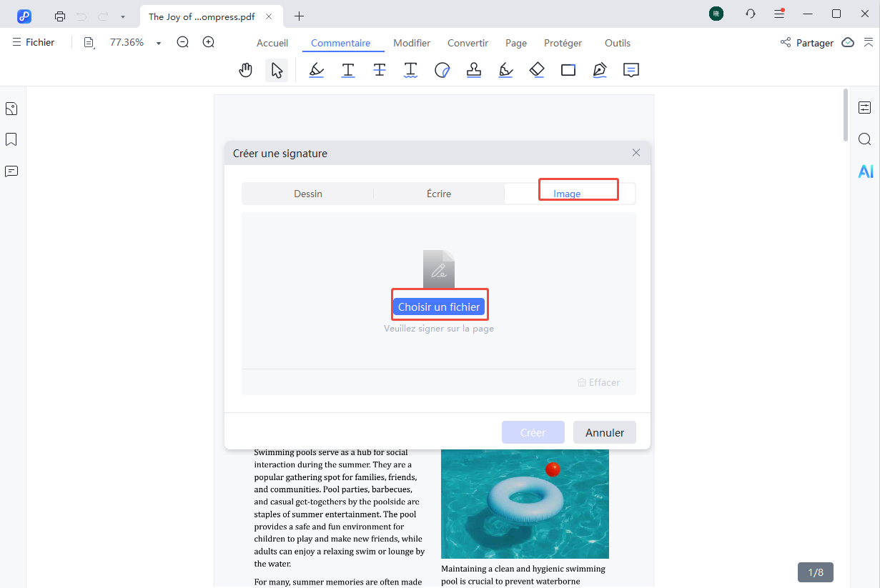Image resolution: width=880 pixels, height=588 pixels.
Task: Choose the Squiggly underline tool
Action: point(411,69)
